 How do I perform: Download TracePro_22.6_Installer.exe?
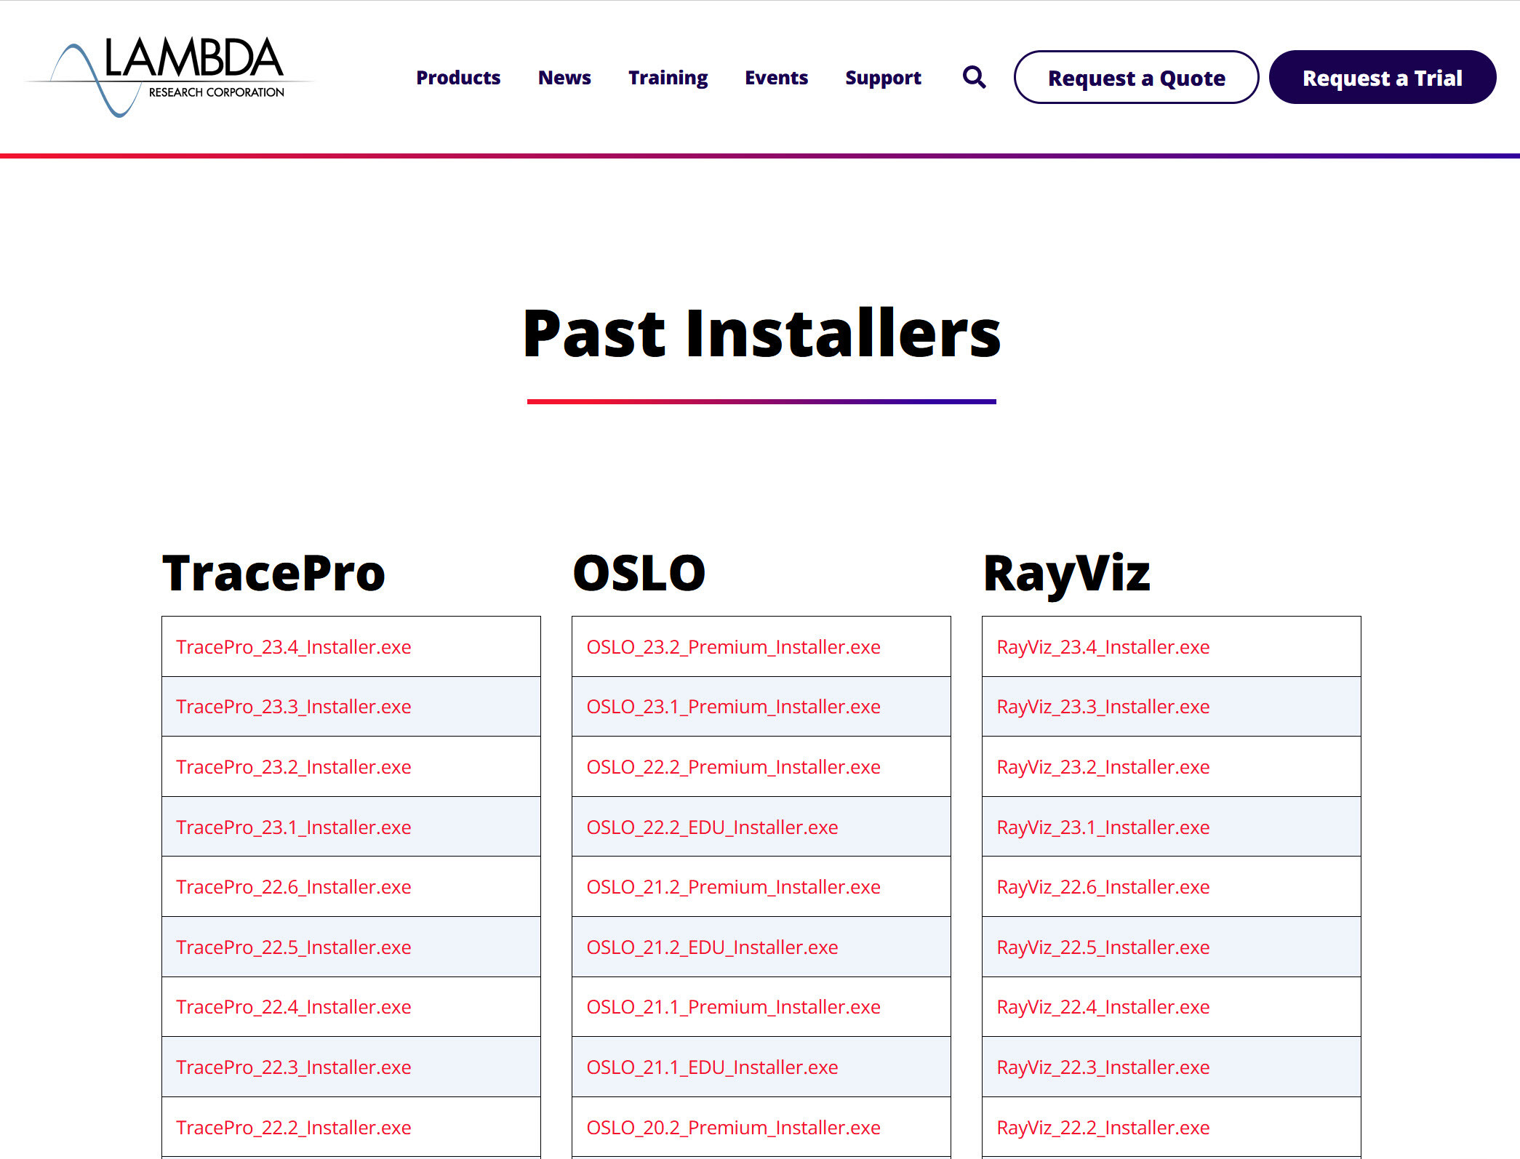tap(294, 886)
